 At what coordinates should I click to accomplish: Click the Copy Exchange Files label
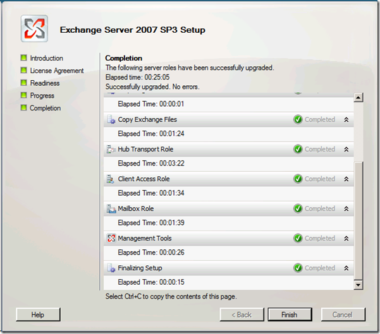[147, 119]
